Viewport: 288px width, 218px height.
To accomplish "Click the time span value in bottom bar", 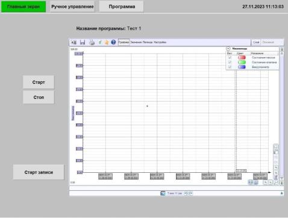I will click(175, 193).
